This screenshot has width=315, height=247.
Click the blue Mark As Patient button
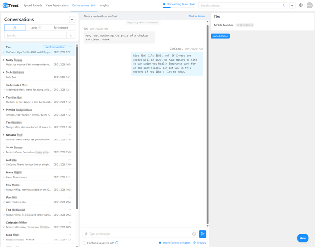[220, 36]
